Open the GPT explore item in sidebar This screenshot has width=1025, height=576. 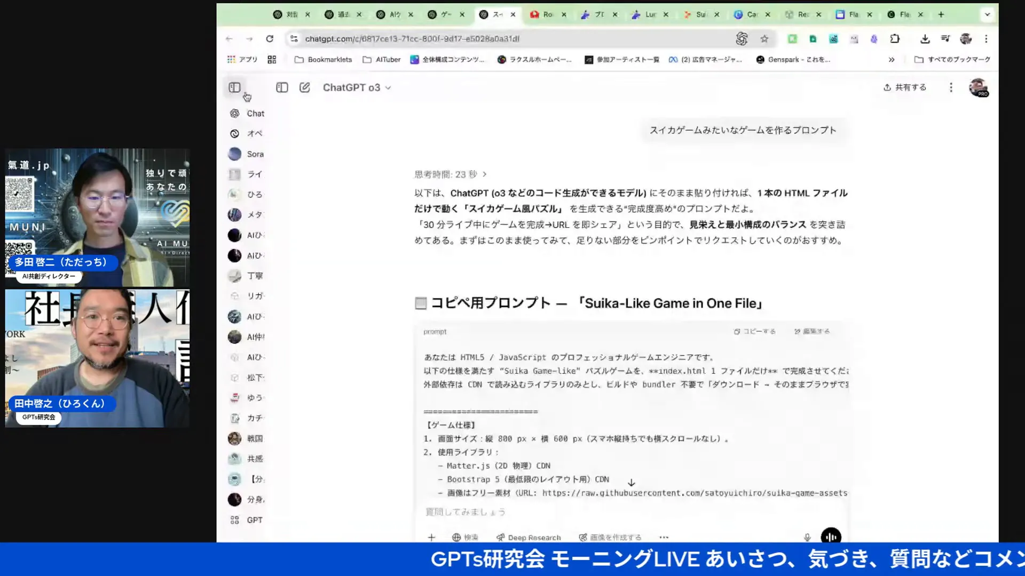coord(247,520)
